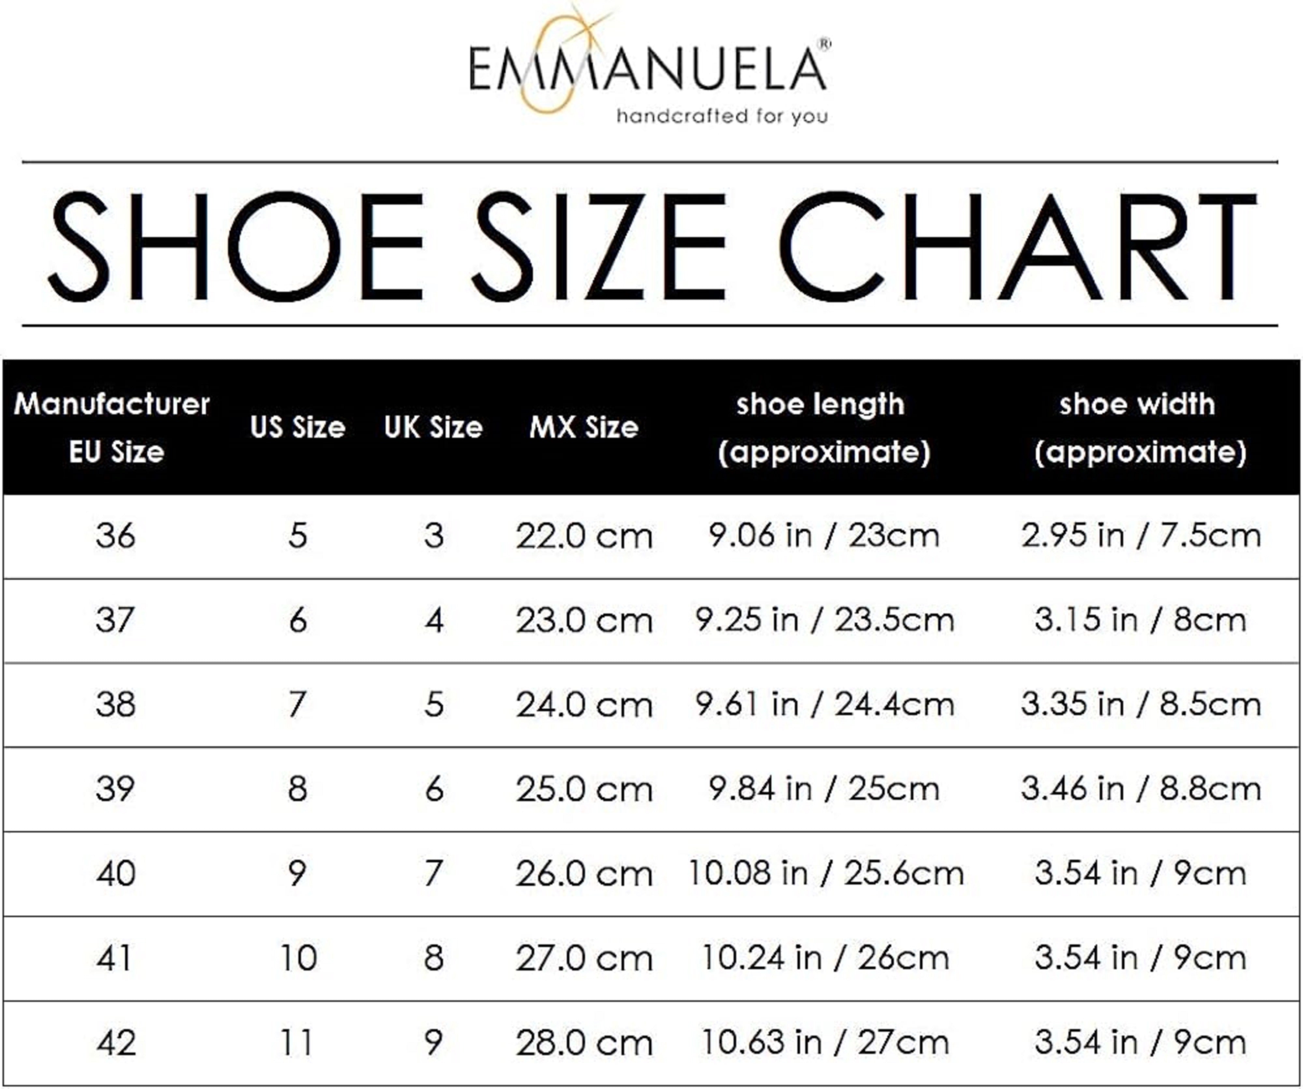
Task: Click the MX Size column header
Action: click(584, 428)
